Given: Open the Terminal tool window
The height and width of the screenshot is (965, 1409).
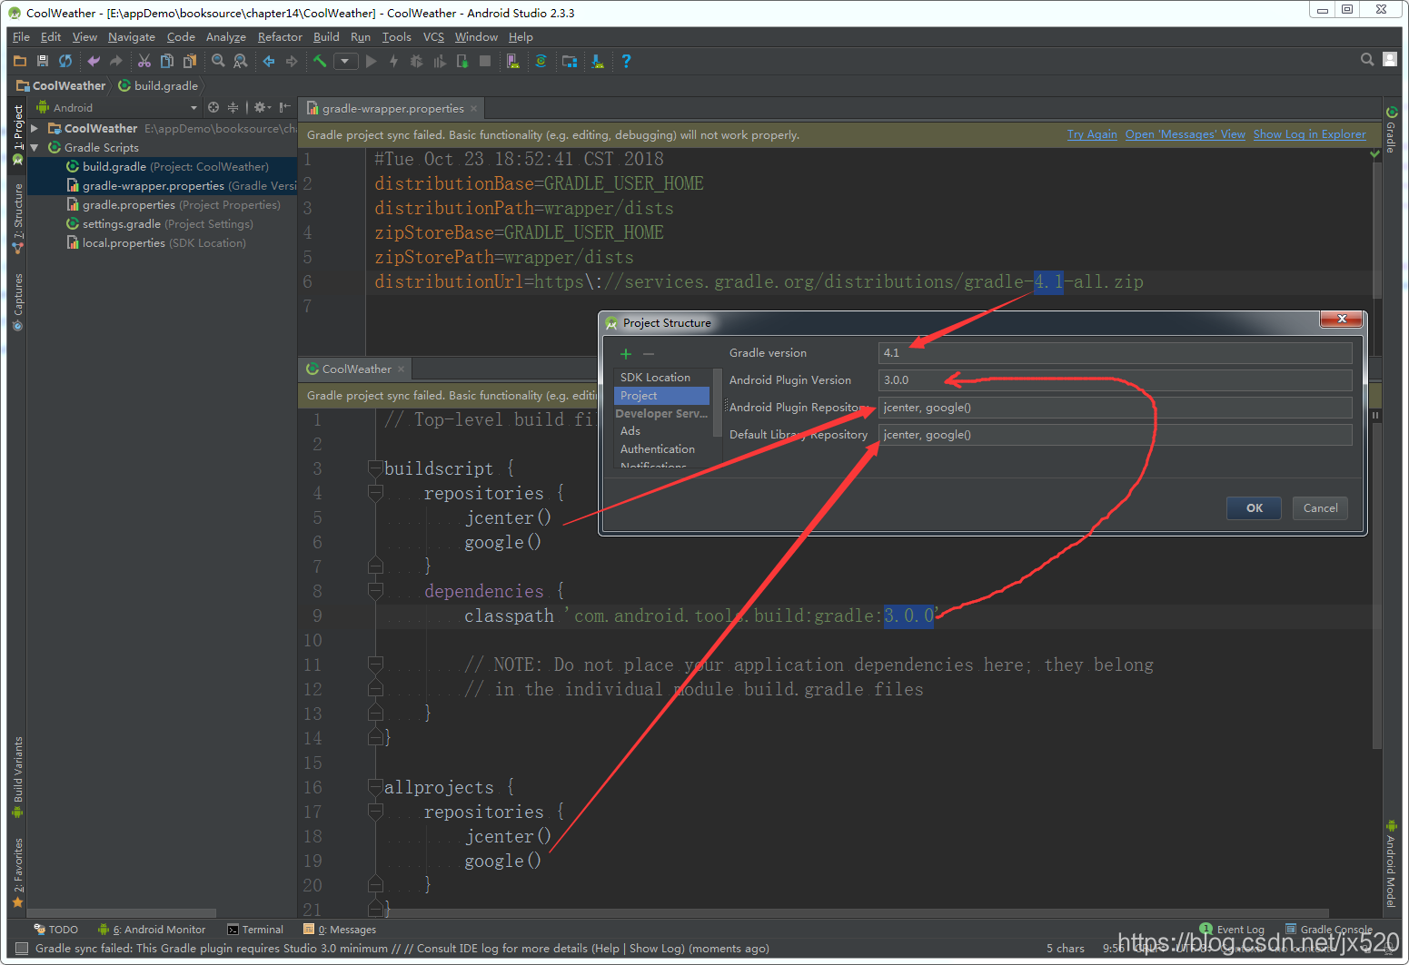Looking at the screenshot, I should [255, 930].
